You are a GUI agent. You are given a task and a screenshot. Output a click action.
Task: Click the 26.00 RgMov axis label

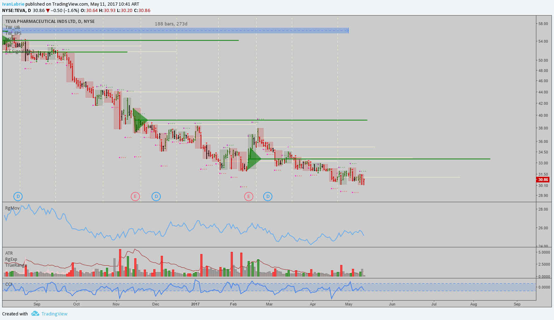(x=543, y=228)
